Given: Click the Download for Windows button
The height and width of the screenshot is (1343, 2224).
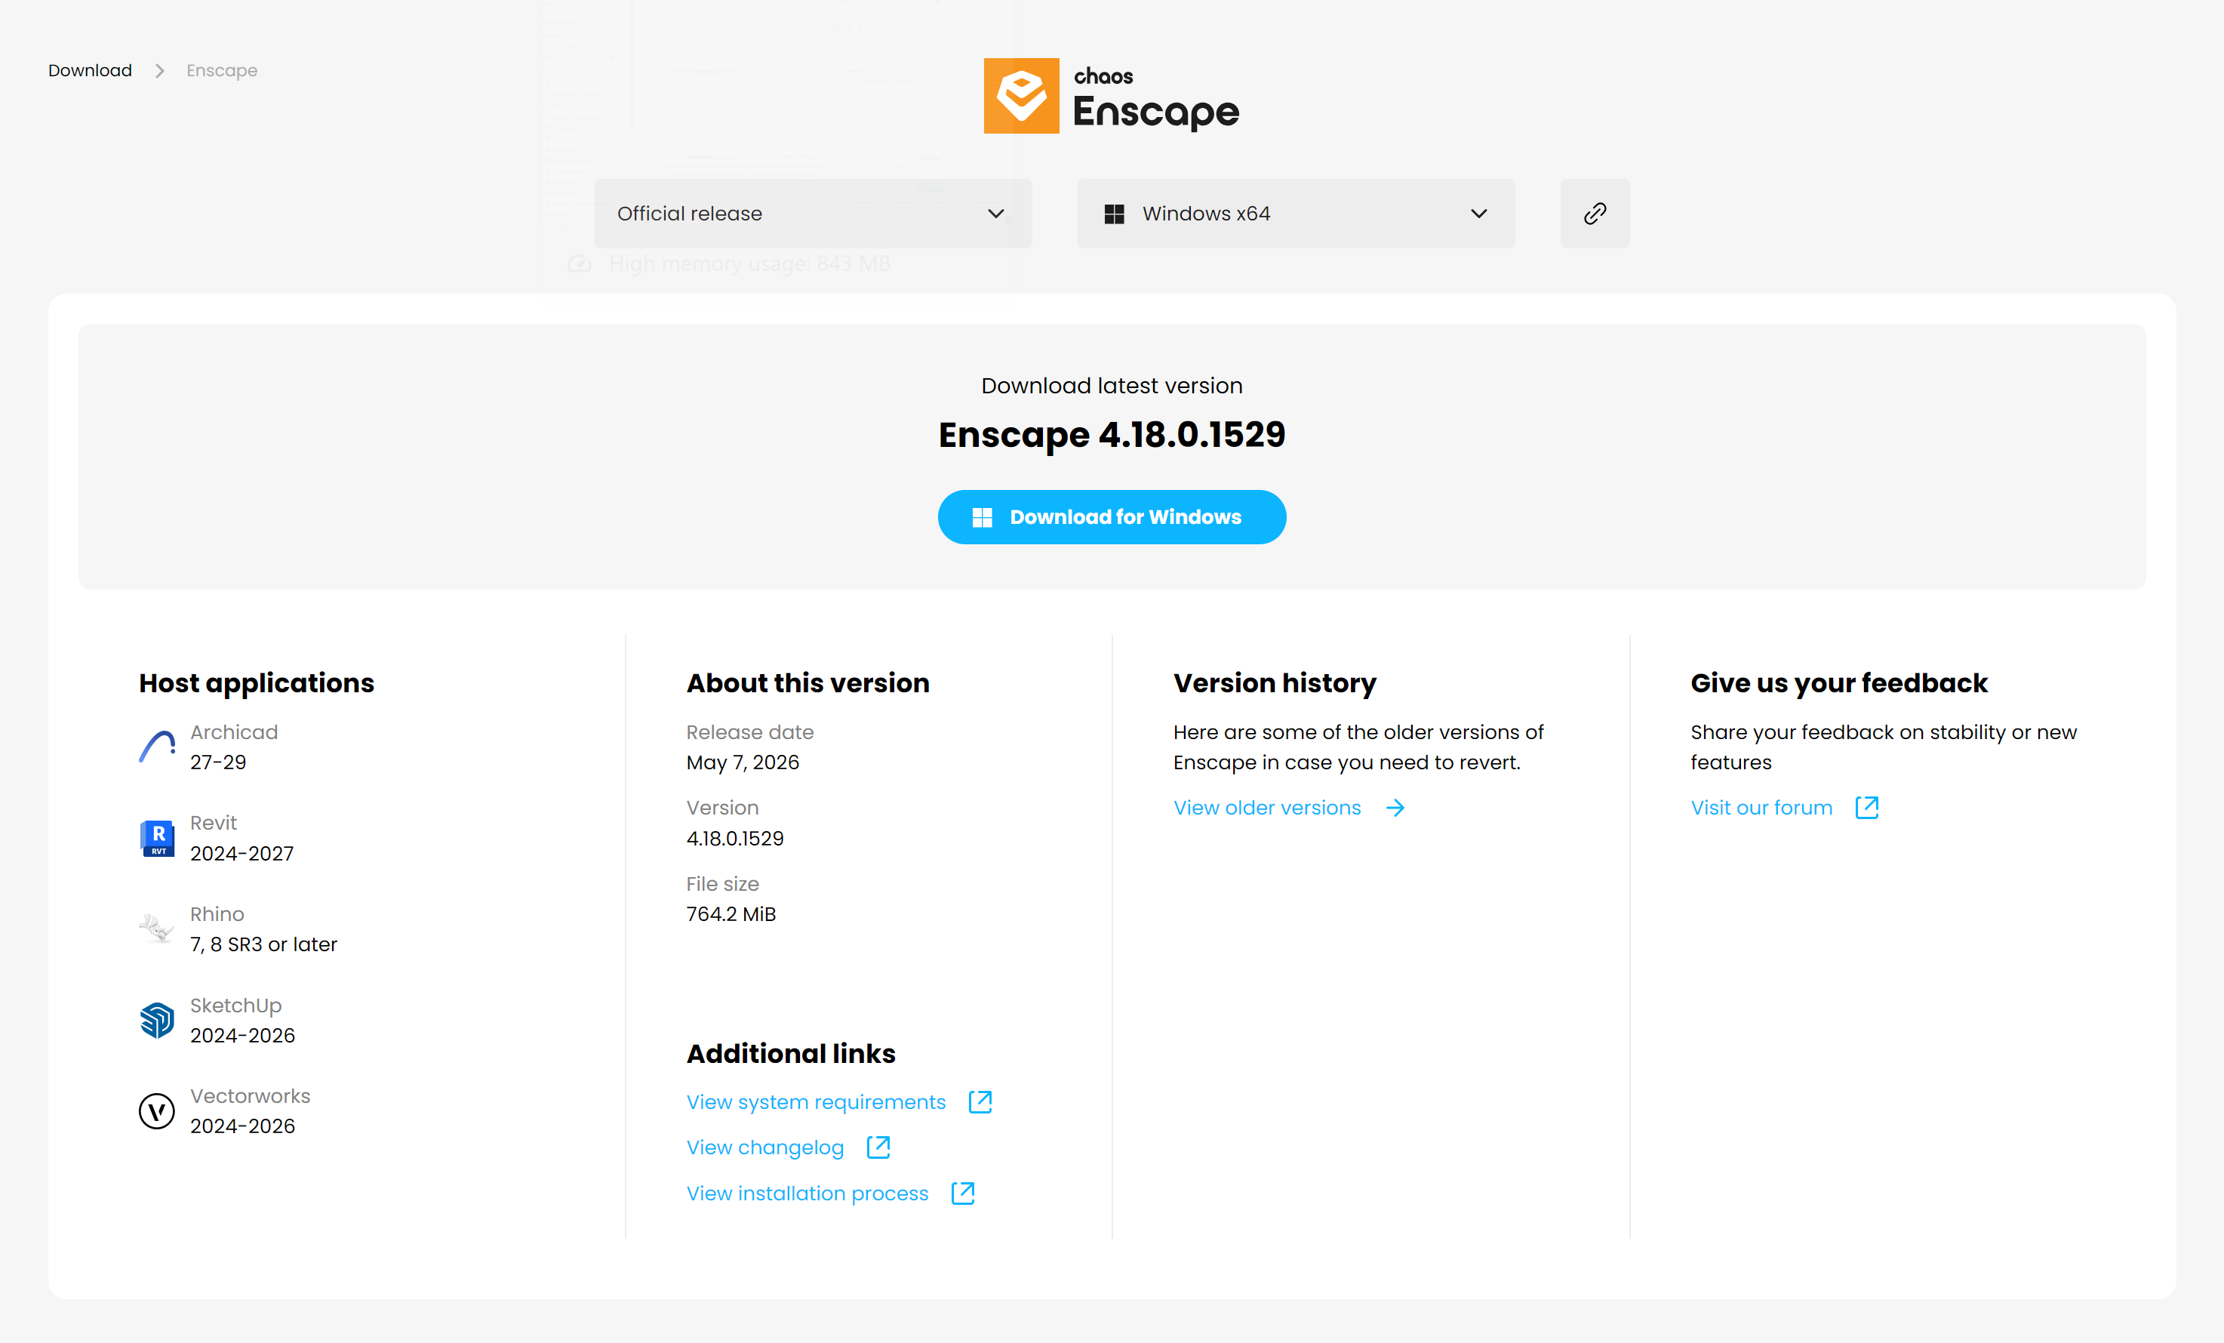Looking at the screenshot, I should click(1112, 516).
